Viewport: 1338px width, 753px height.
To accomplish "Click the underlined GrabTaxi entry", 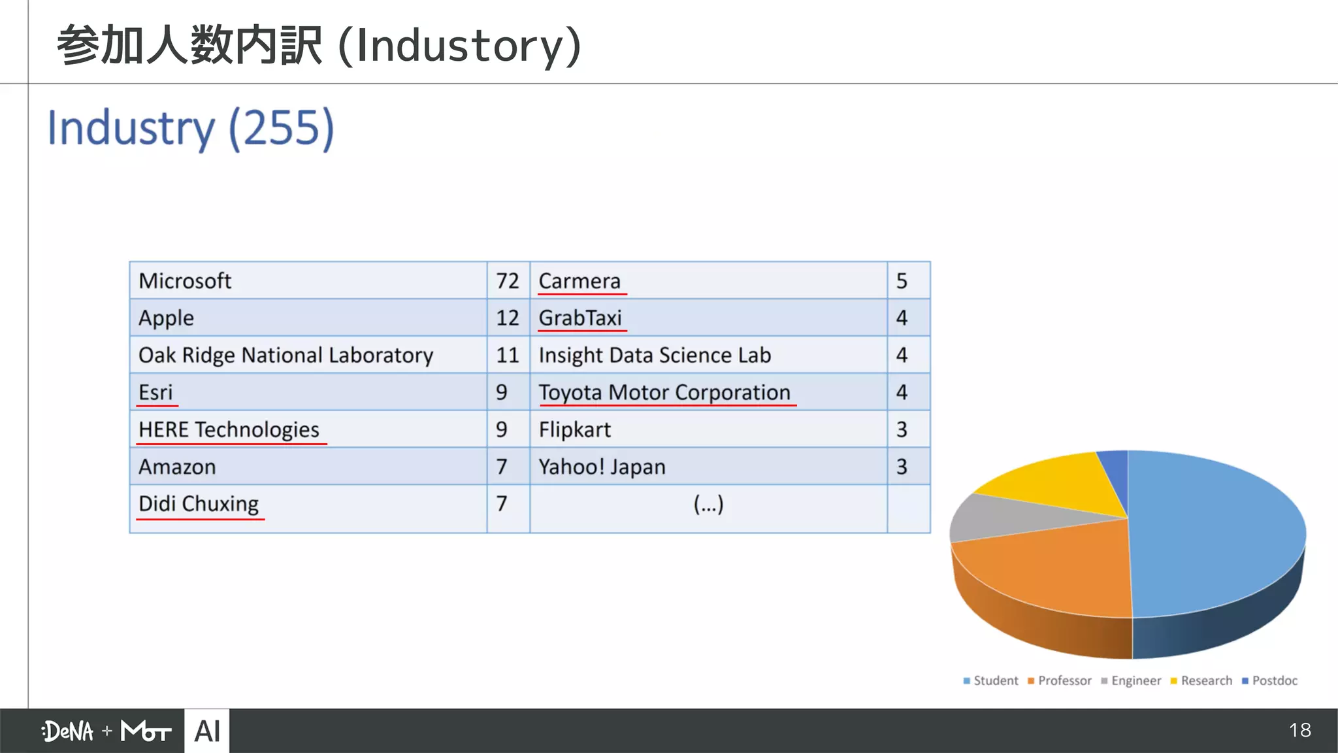I will pos(579,318).
